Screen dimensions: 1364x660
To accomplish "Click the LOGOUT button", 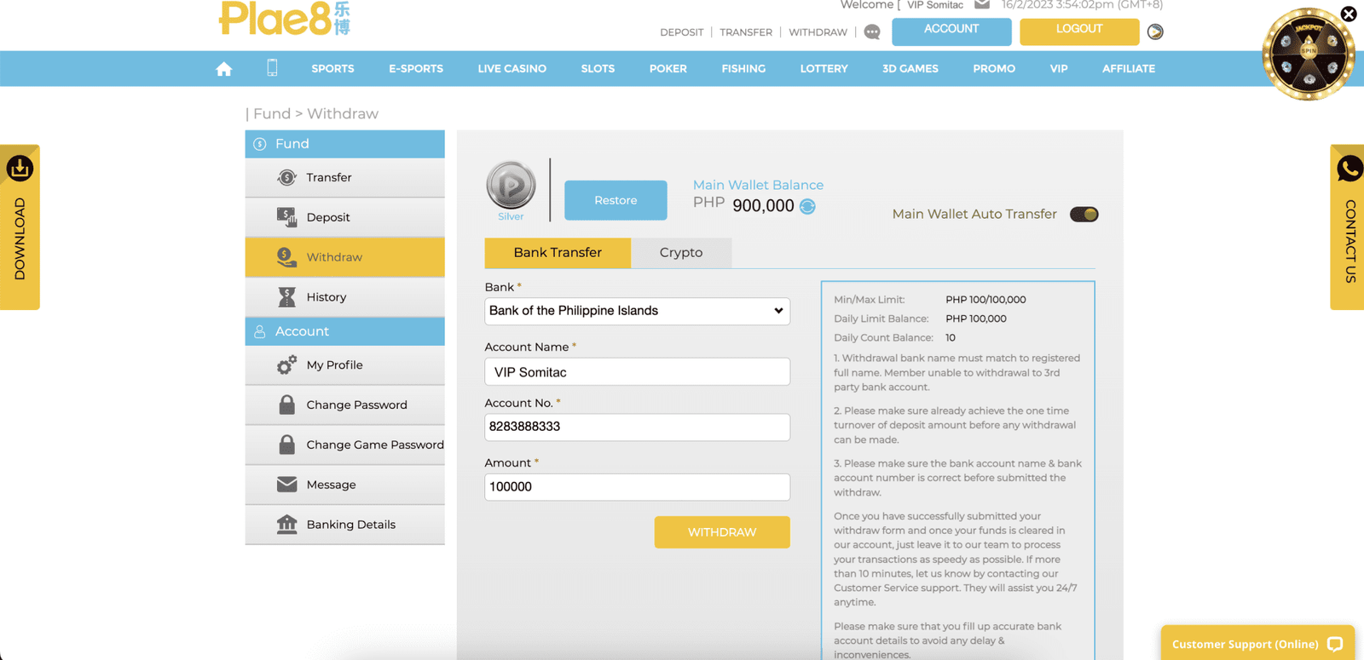I will [1079, 32].
